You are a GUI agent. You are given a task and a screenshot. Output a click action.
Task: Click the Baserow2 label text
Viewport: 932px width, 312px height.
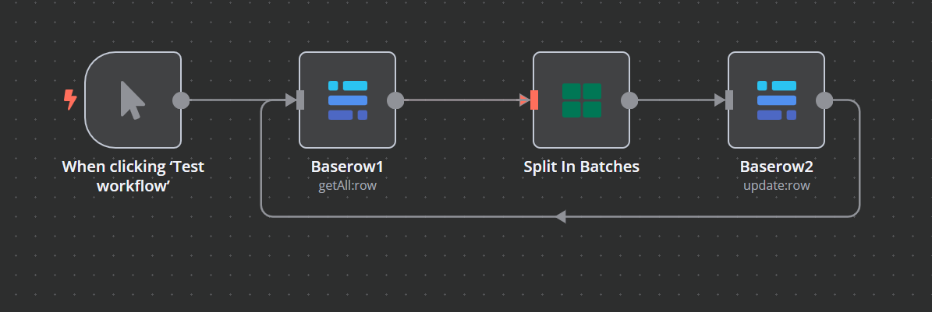click(776, 167)
